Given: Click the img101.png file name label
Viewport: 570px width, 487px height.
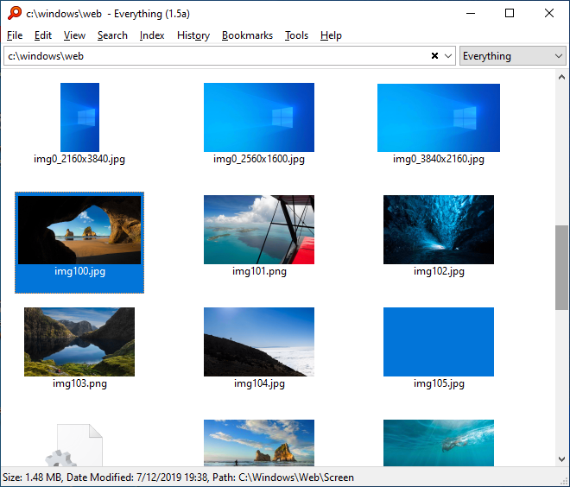Looking at the screenshot, I should pyautogui.click(x=259, y=271).
